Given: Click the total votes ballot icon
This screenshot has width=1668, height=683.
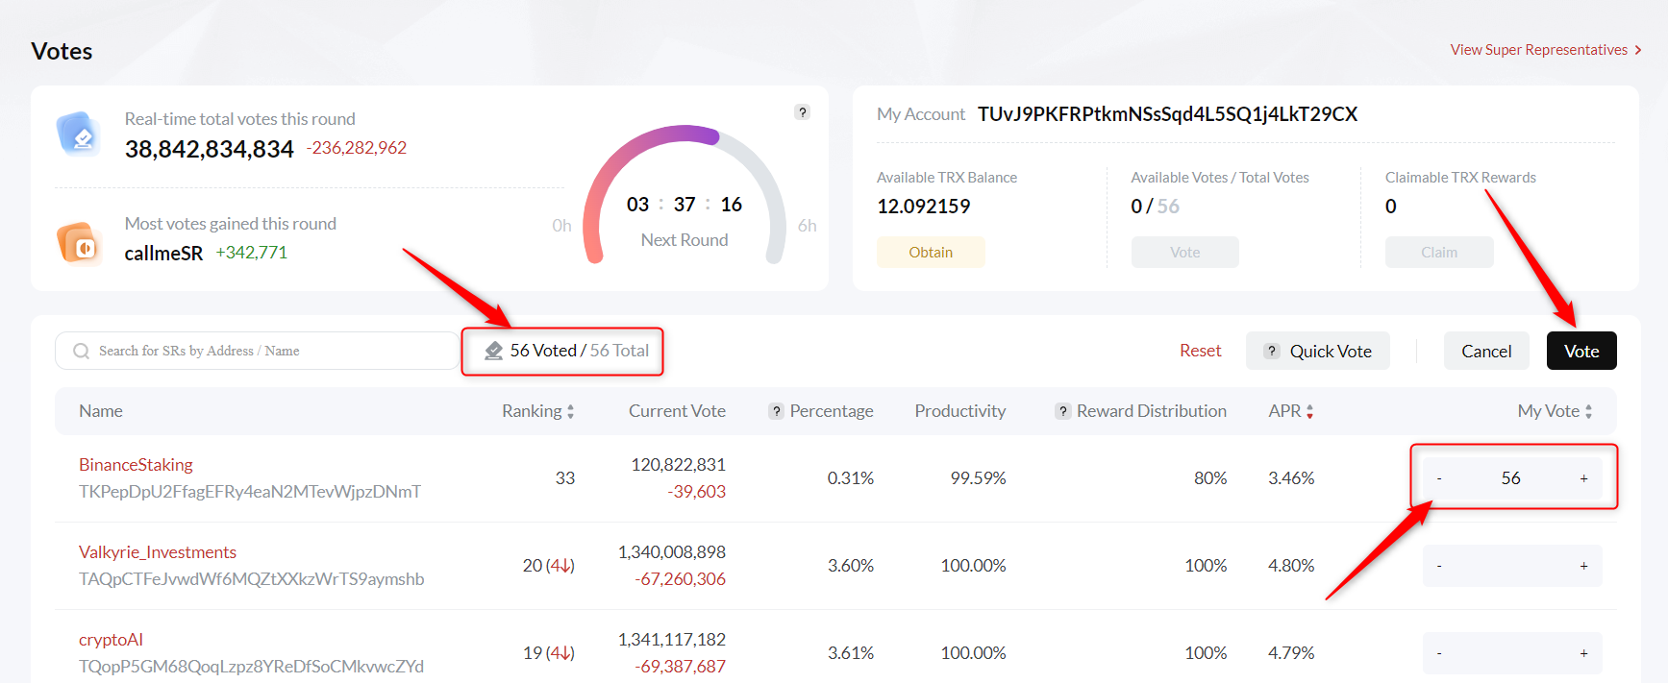Looking at the screenshot, I should click(79, 134).
